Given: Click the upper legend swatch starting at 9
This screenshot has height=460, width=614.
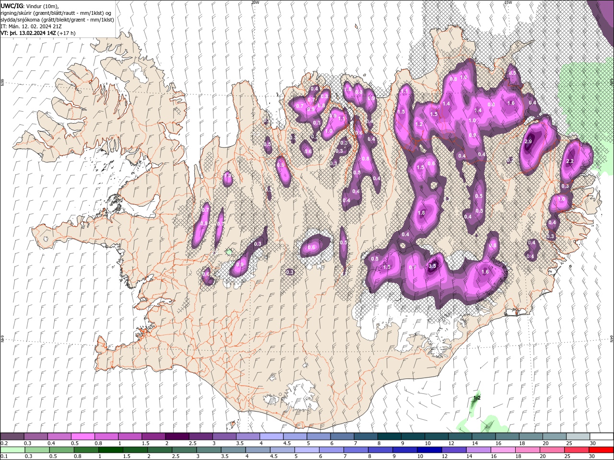Looking at the screenshot, I should pyautogui.click(x=413, y=437).
